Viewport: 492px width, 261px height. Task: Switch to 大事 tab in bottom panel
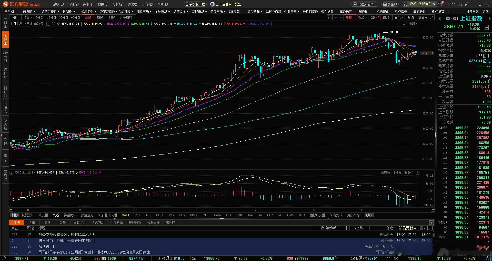point(32,223)
